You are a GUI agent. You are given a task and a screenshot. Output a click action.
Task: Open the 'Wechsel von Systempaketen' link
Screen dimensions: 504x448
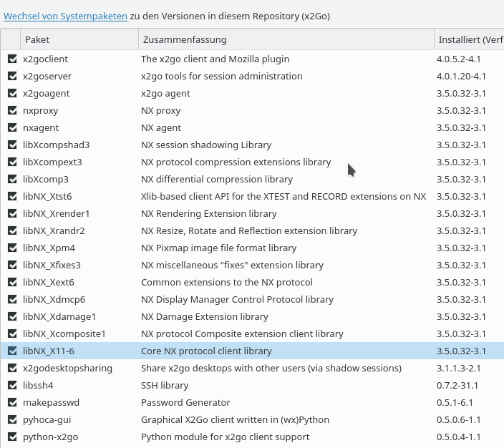pos(65,16)
